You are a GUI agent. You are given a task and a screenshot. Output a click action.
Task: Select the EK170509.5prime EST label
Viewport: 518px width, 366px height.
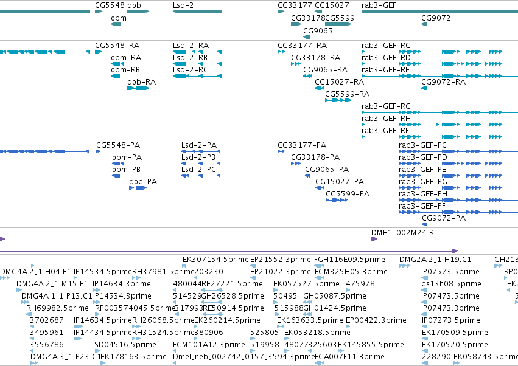pyautogui.click(x=455, y=333)
